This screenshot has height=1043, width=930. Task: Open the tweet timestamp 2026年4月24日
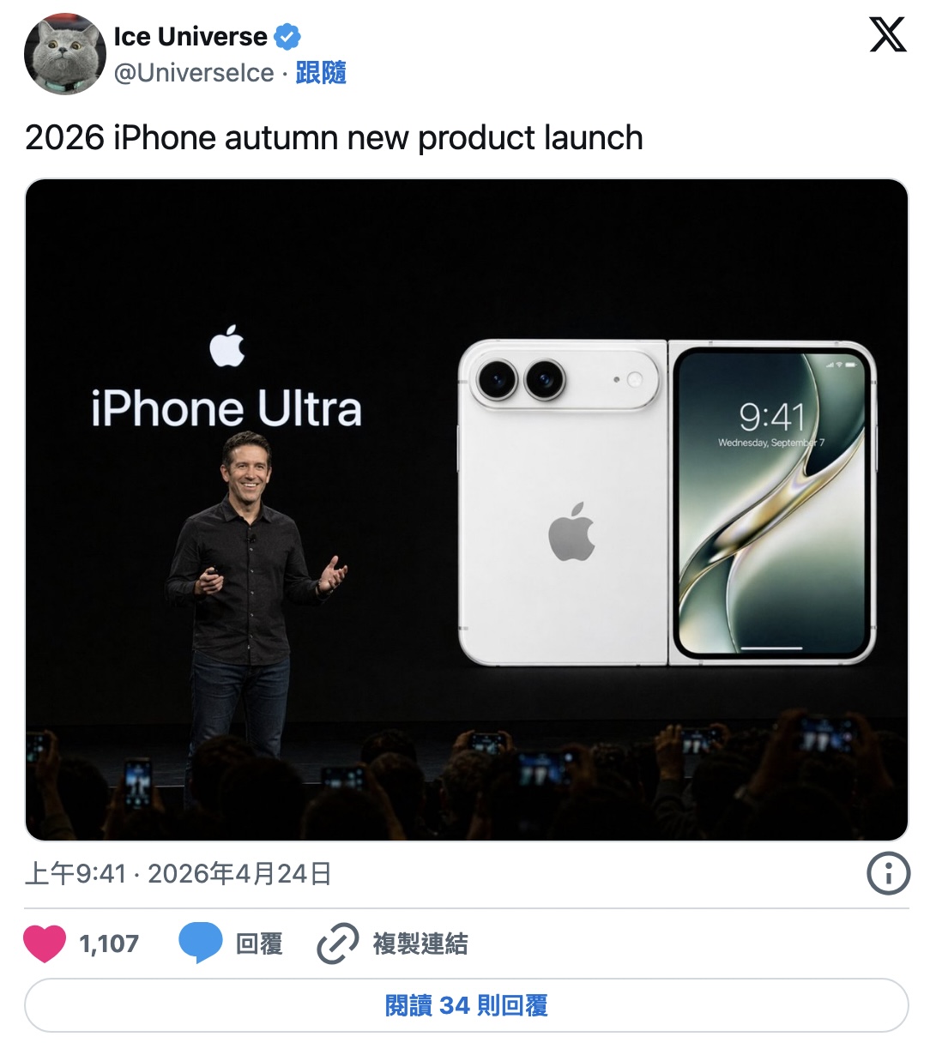tap(239, 874)
